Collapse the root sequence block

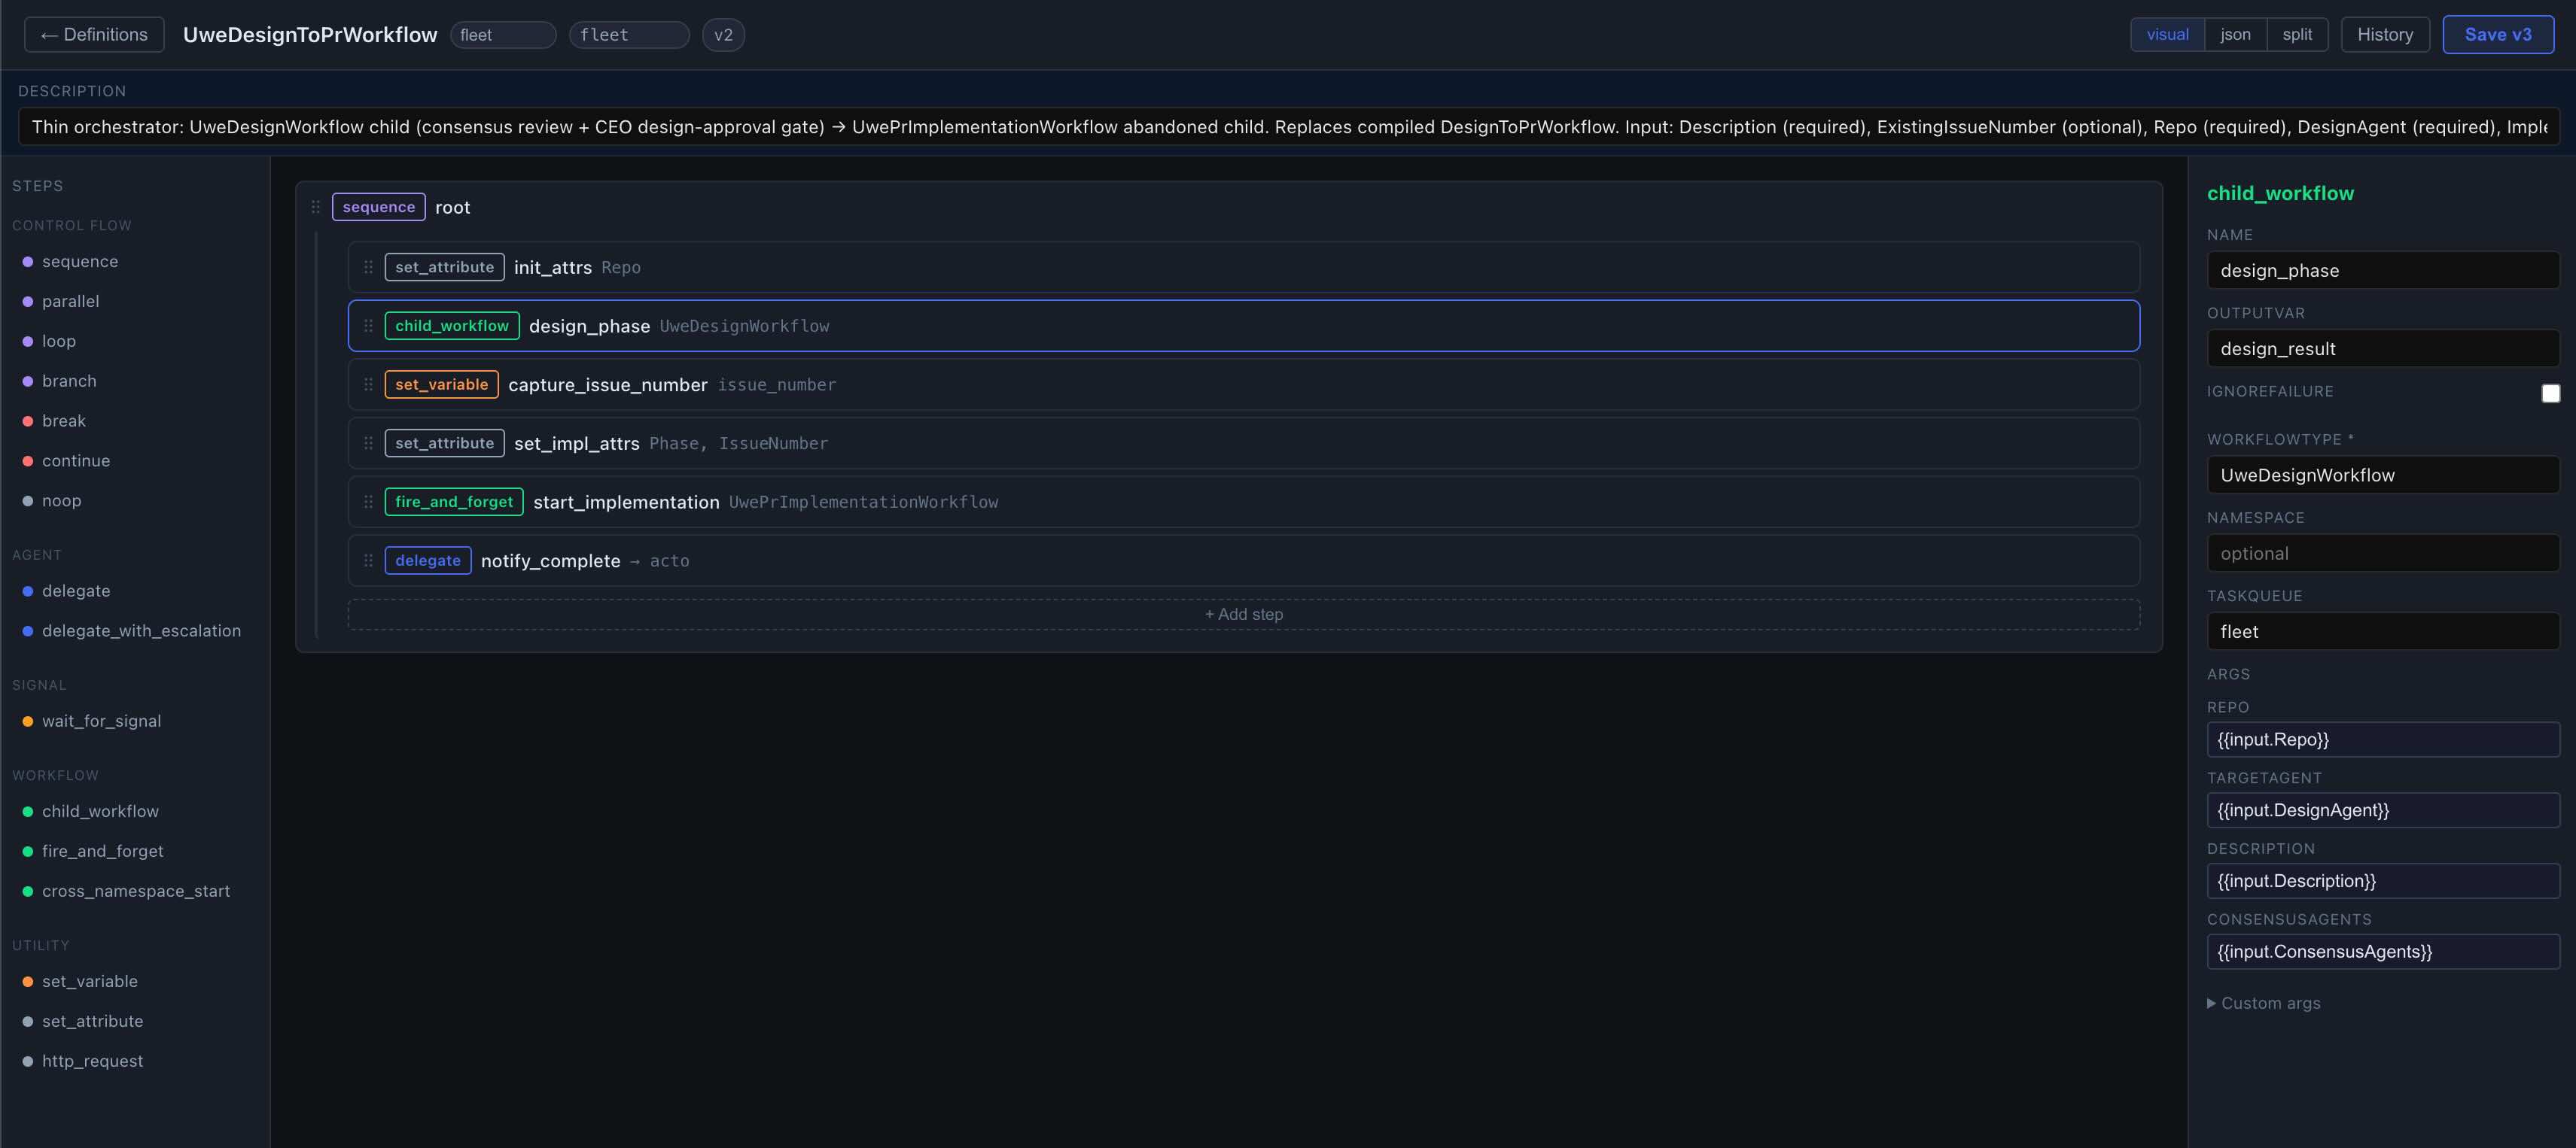tap(377, 207)
